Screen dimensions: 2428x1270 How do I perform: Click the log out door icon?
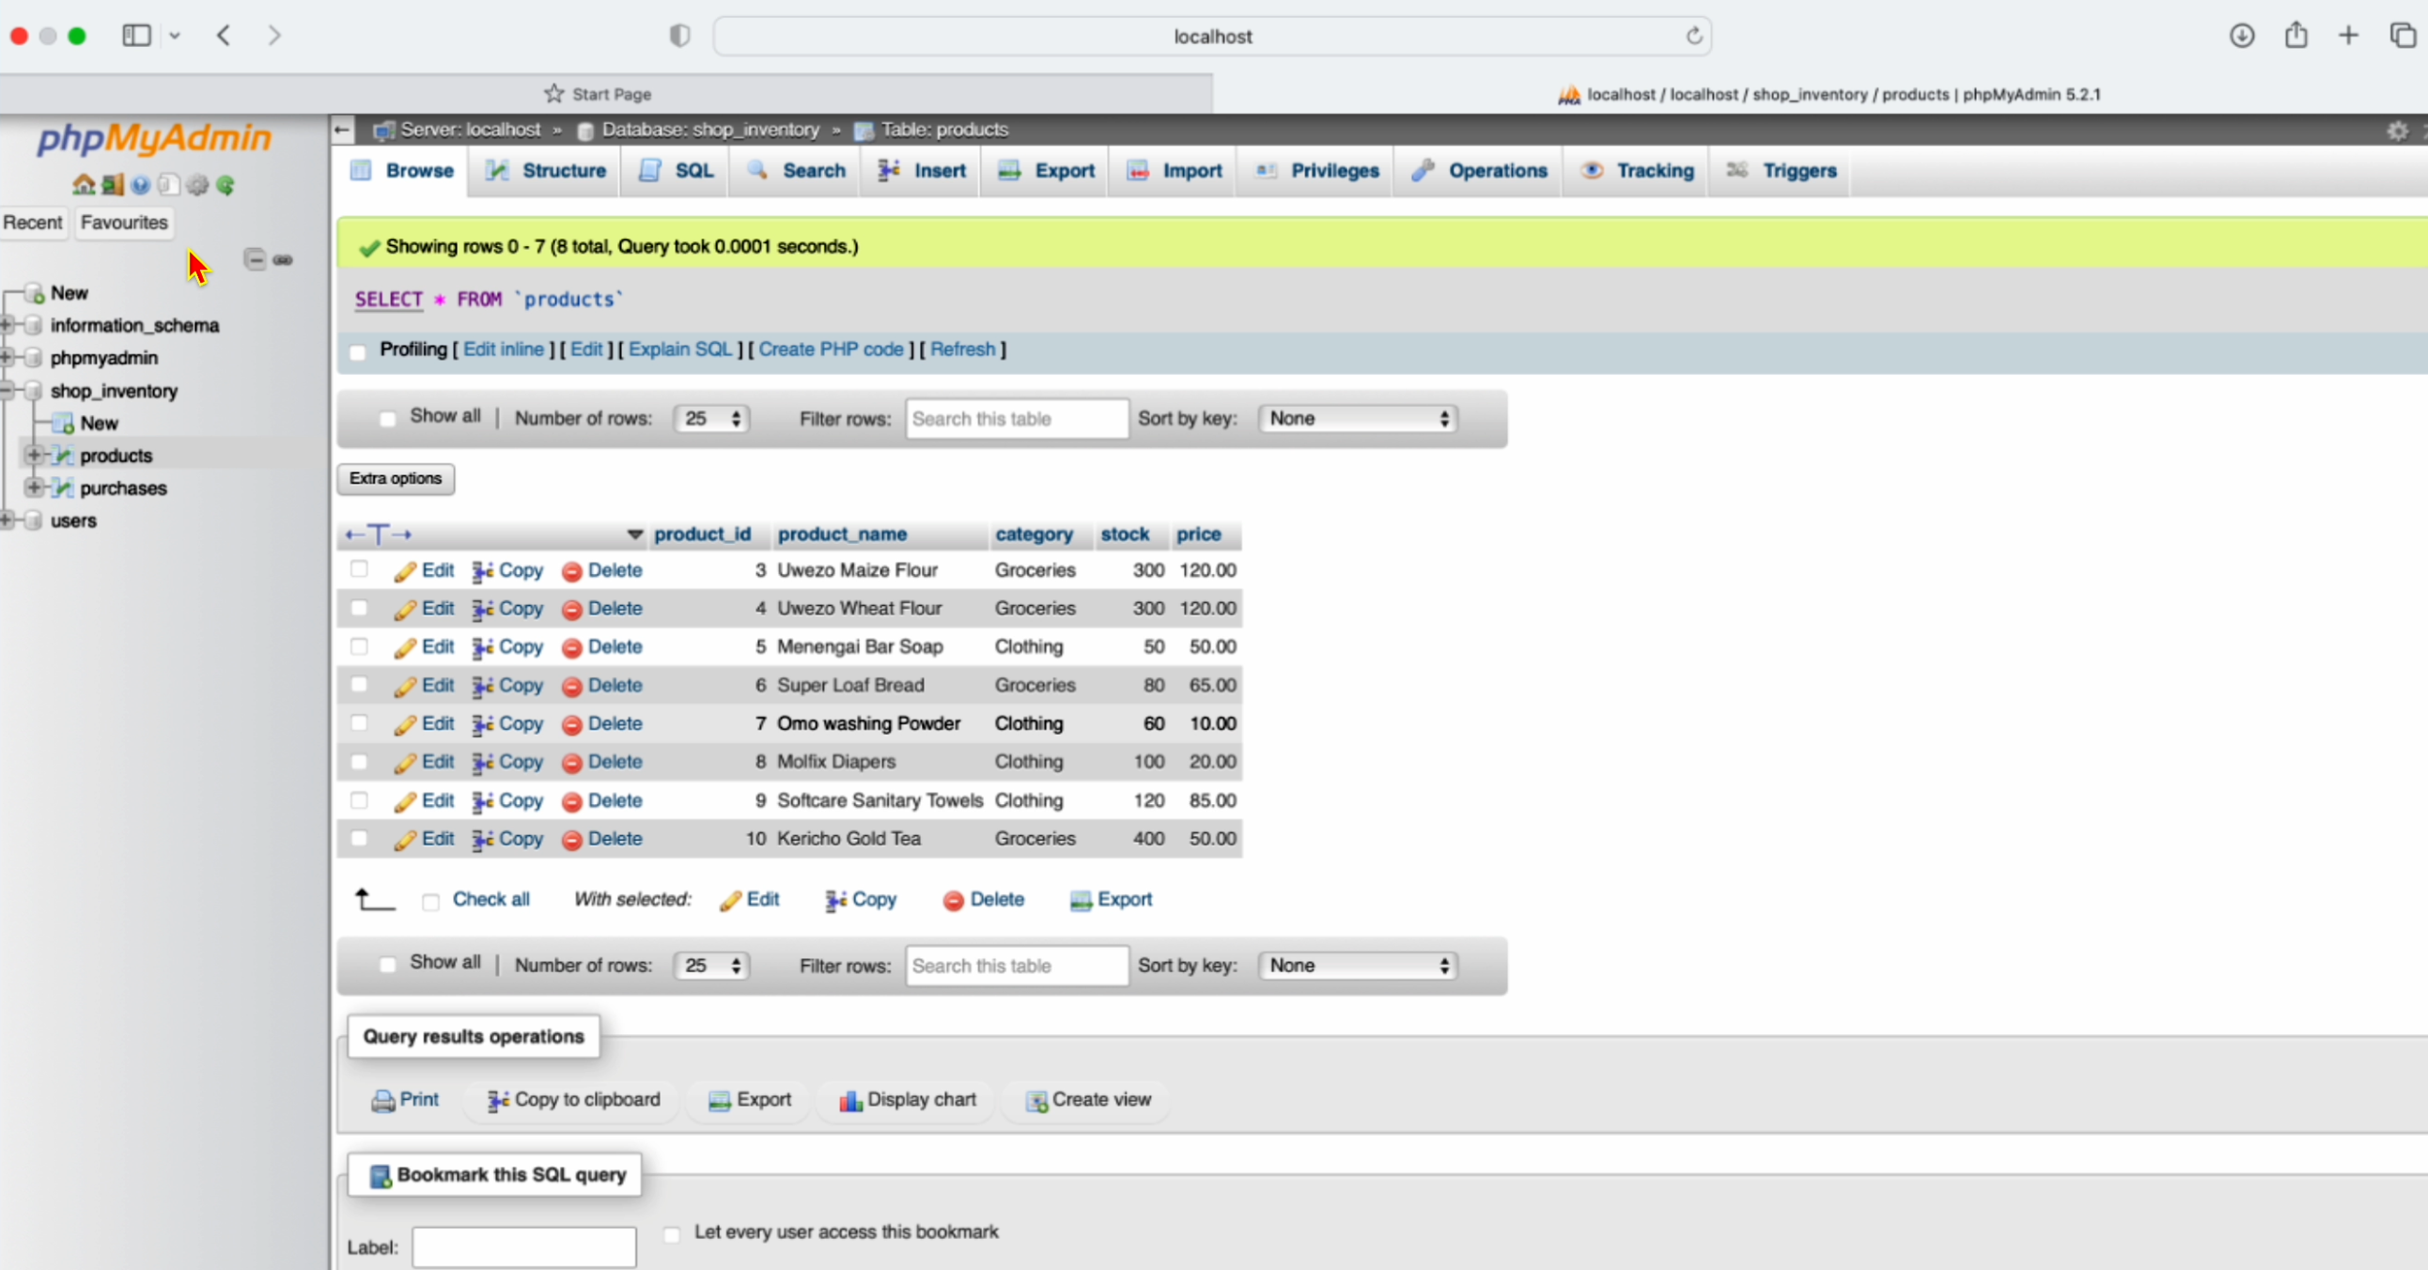pos(112,185)
